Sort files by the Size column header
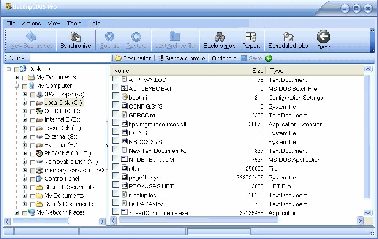Viewport: 378px width, 239px height. (x=240, y=71)
